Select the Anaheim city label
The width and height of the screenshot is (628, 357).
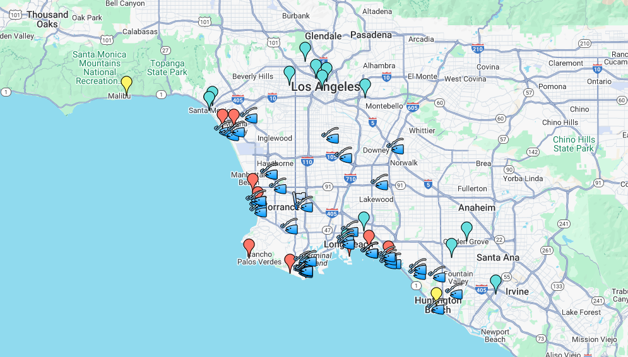(x=477, y=208)
